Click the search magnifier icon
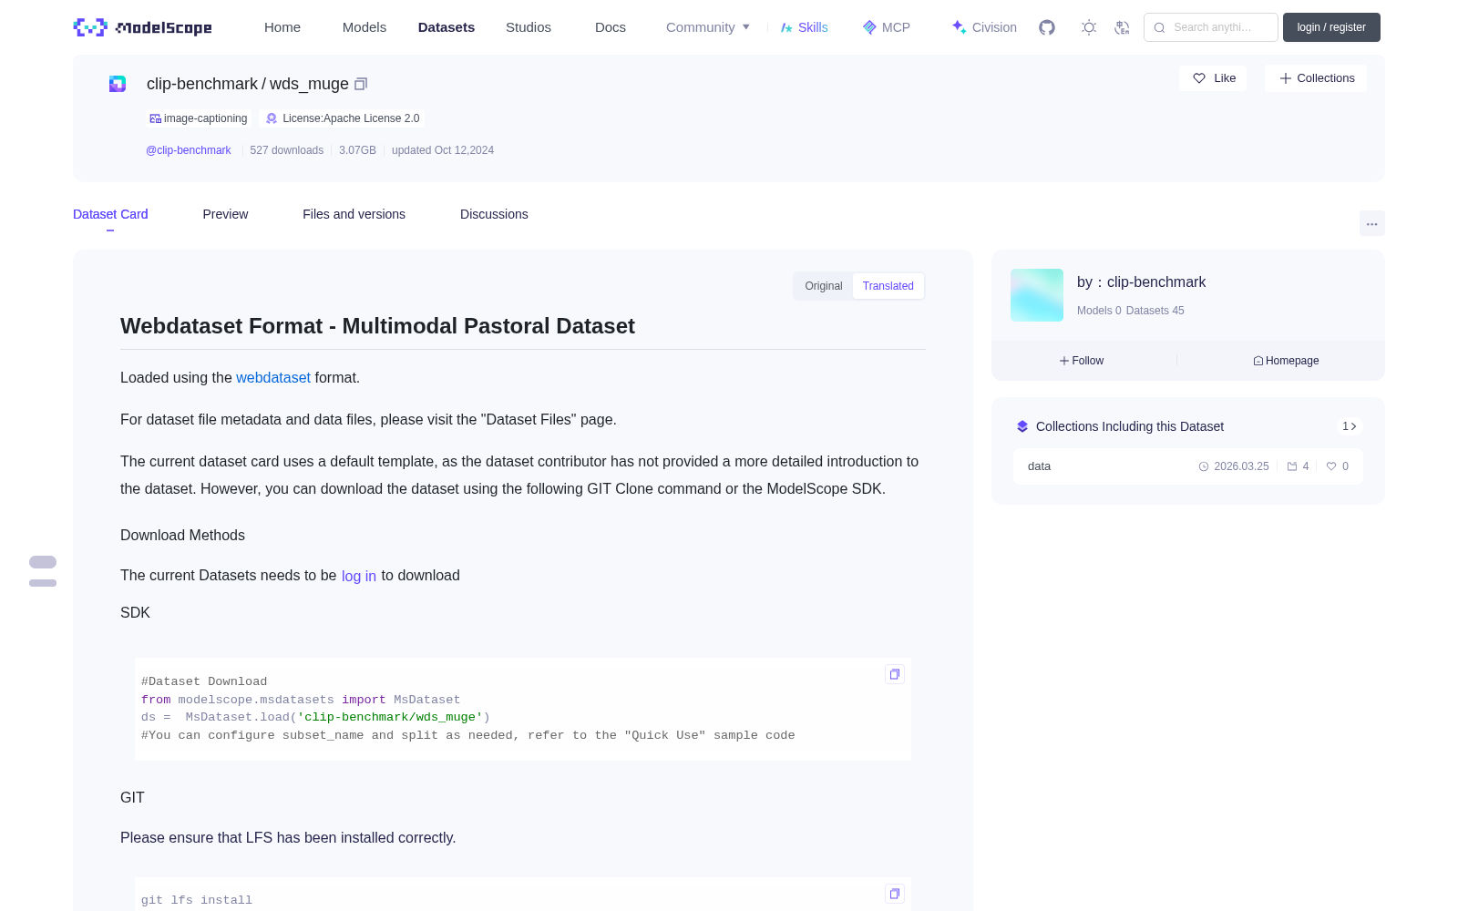1458x911 pixels. pyautogui.click(x=1159, y=27)
